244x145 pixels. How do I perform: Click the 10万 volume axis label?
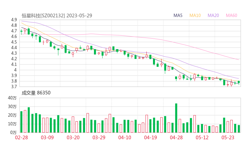(x=12, y=124)
